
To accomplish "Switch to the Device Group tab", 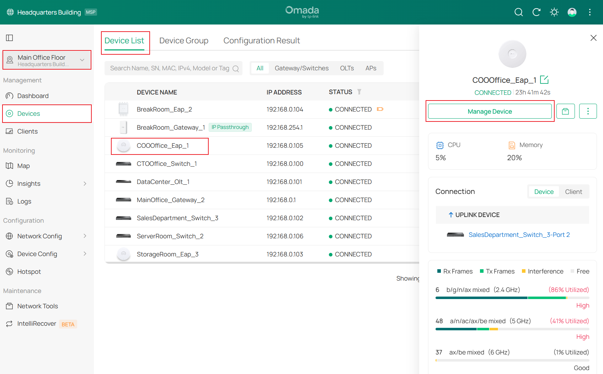I will 184,40.
